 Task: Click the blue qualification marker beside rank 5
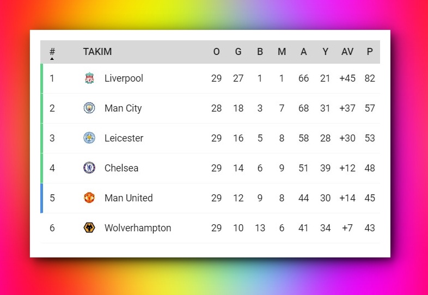point(42,198)
